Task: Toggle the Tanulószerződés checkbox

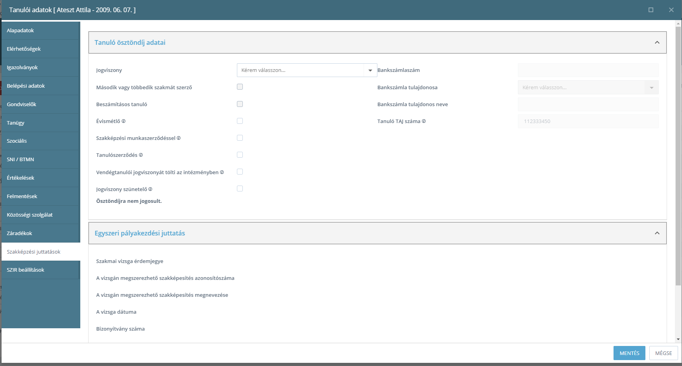Action: (240, 154)
